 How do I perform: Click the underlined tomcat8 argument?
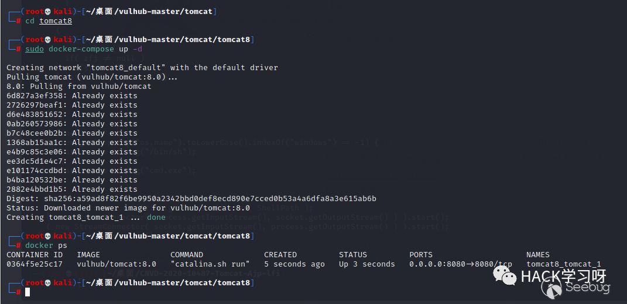[56, 21]
